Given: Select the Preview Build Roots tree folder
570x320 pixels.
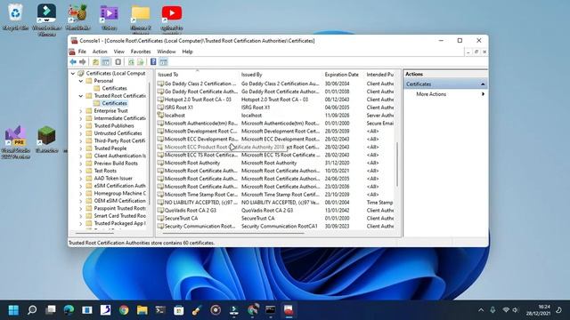Looking at the screenshot, I should pyautogui.click(x=116, y=164).
